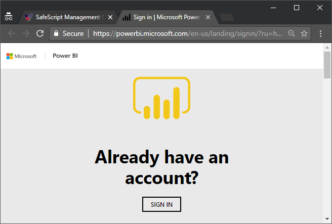The width and height of the screenshot is (332, 224).
Task: Open the zoom magnifier icon in the address bar
Action: pos(292,33)
